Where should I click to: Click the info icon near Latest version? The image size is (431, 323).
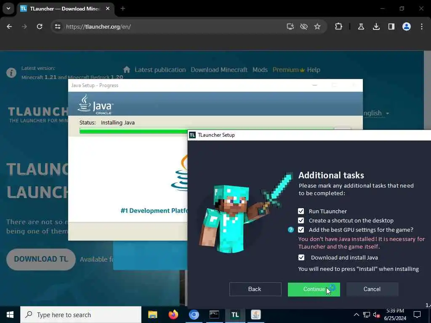(11, 73)
